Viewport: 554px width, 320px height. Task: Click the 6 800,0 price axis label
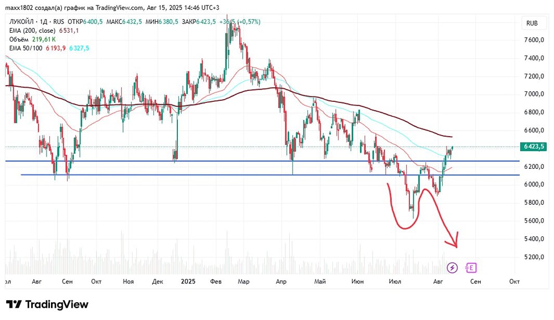534,112
